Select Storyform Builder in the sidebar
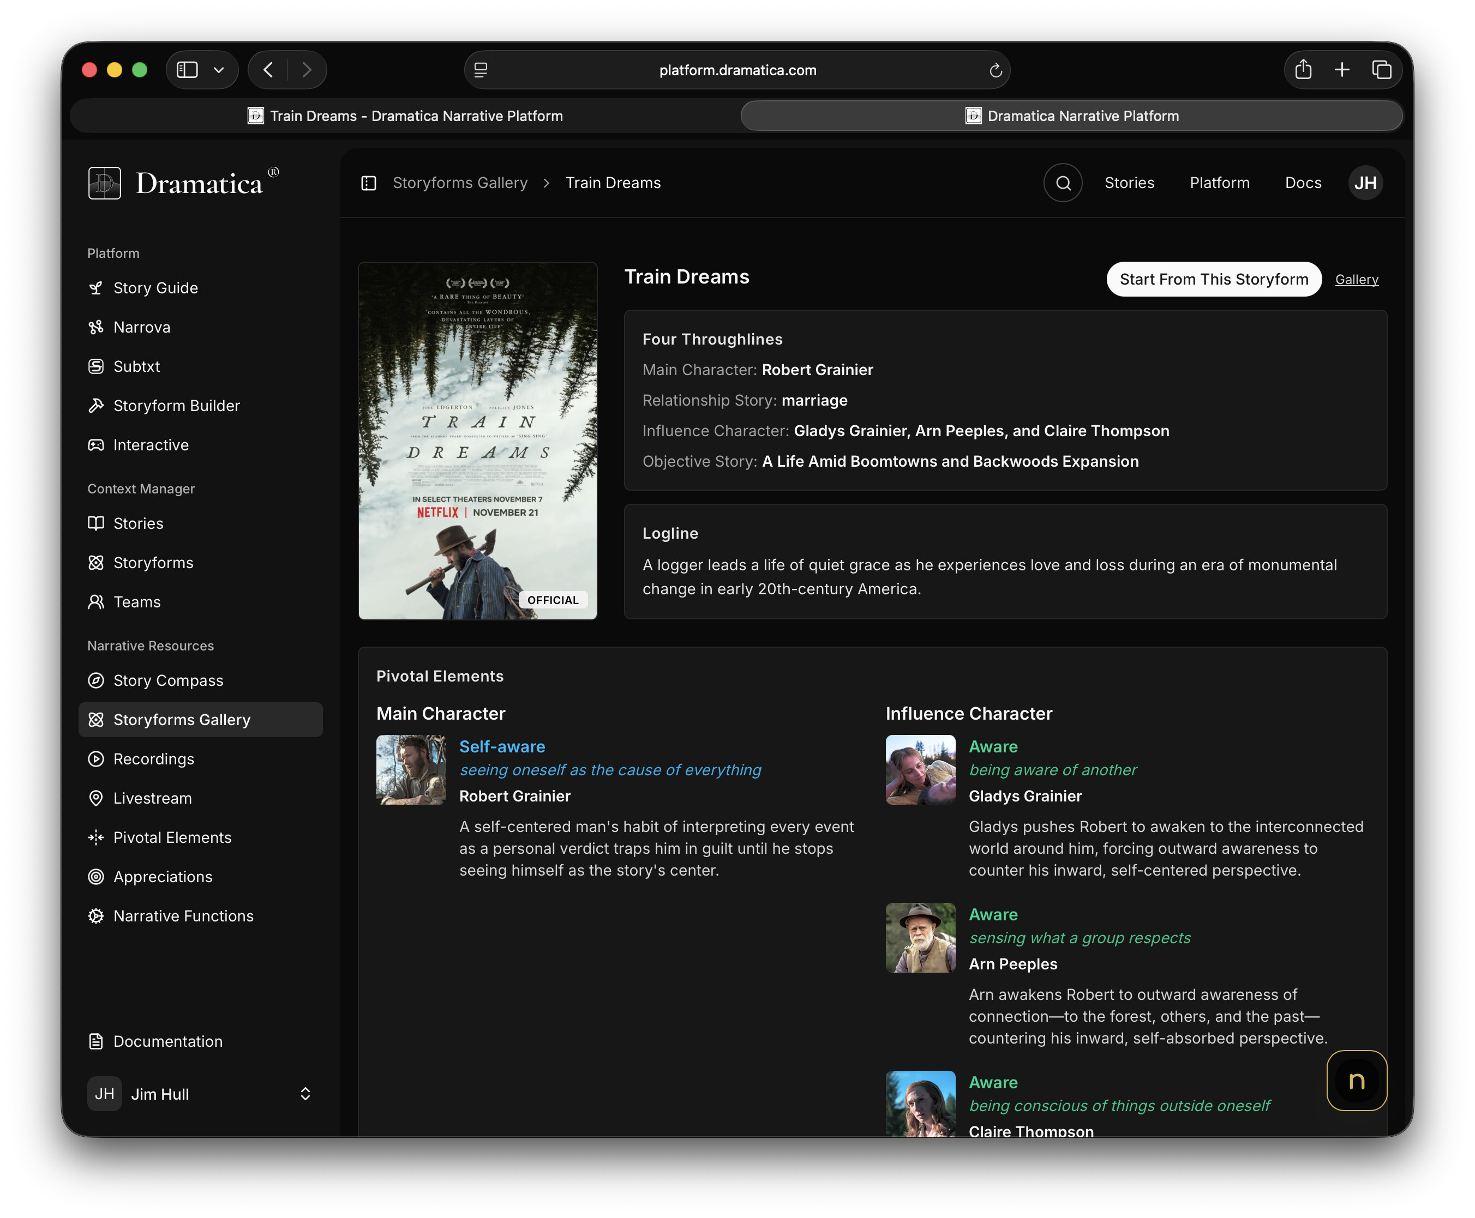The width and height of the screenshot is (1475, 1218). pos(176,406)
